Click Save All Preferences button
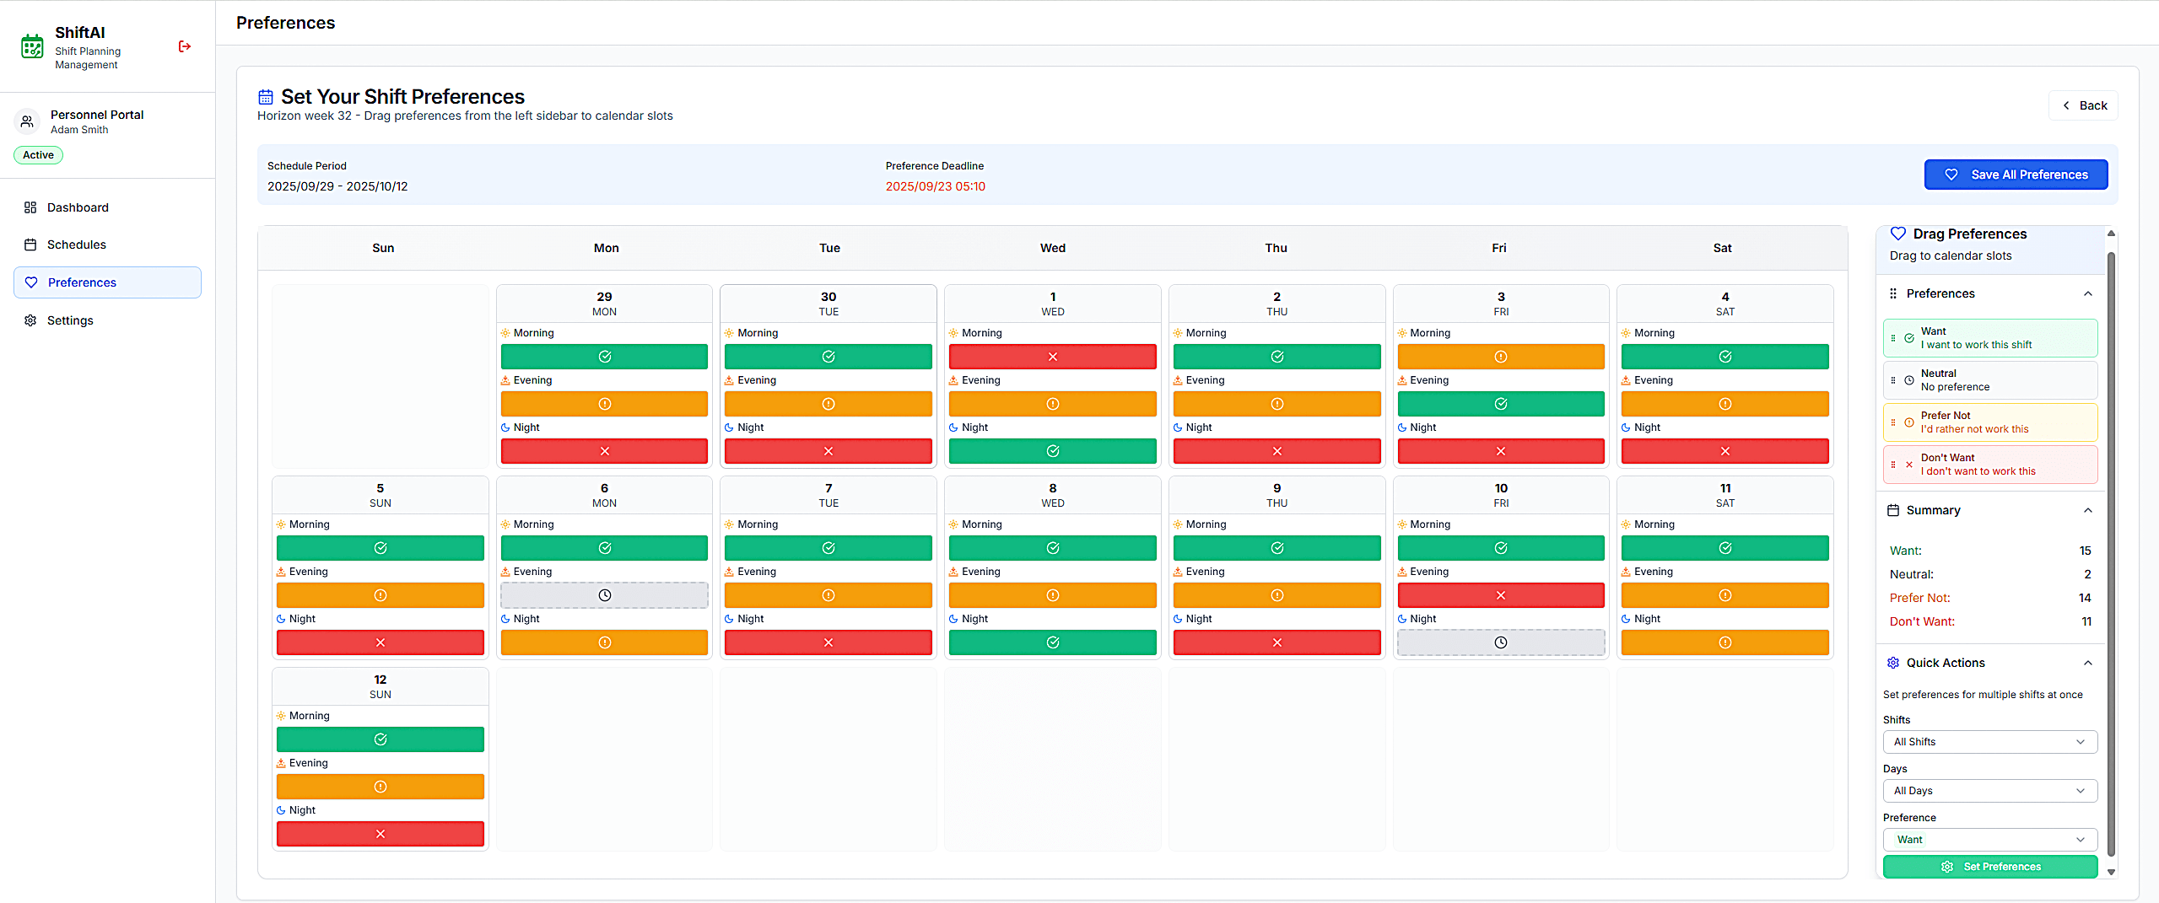Screen dimensions: 2159x903 (2016, 175)
